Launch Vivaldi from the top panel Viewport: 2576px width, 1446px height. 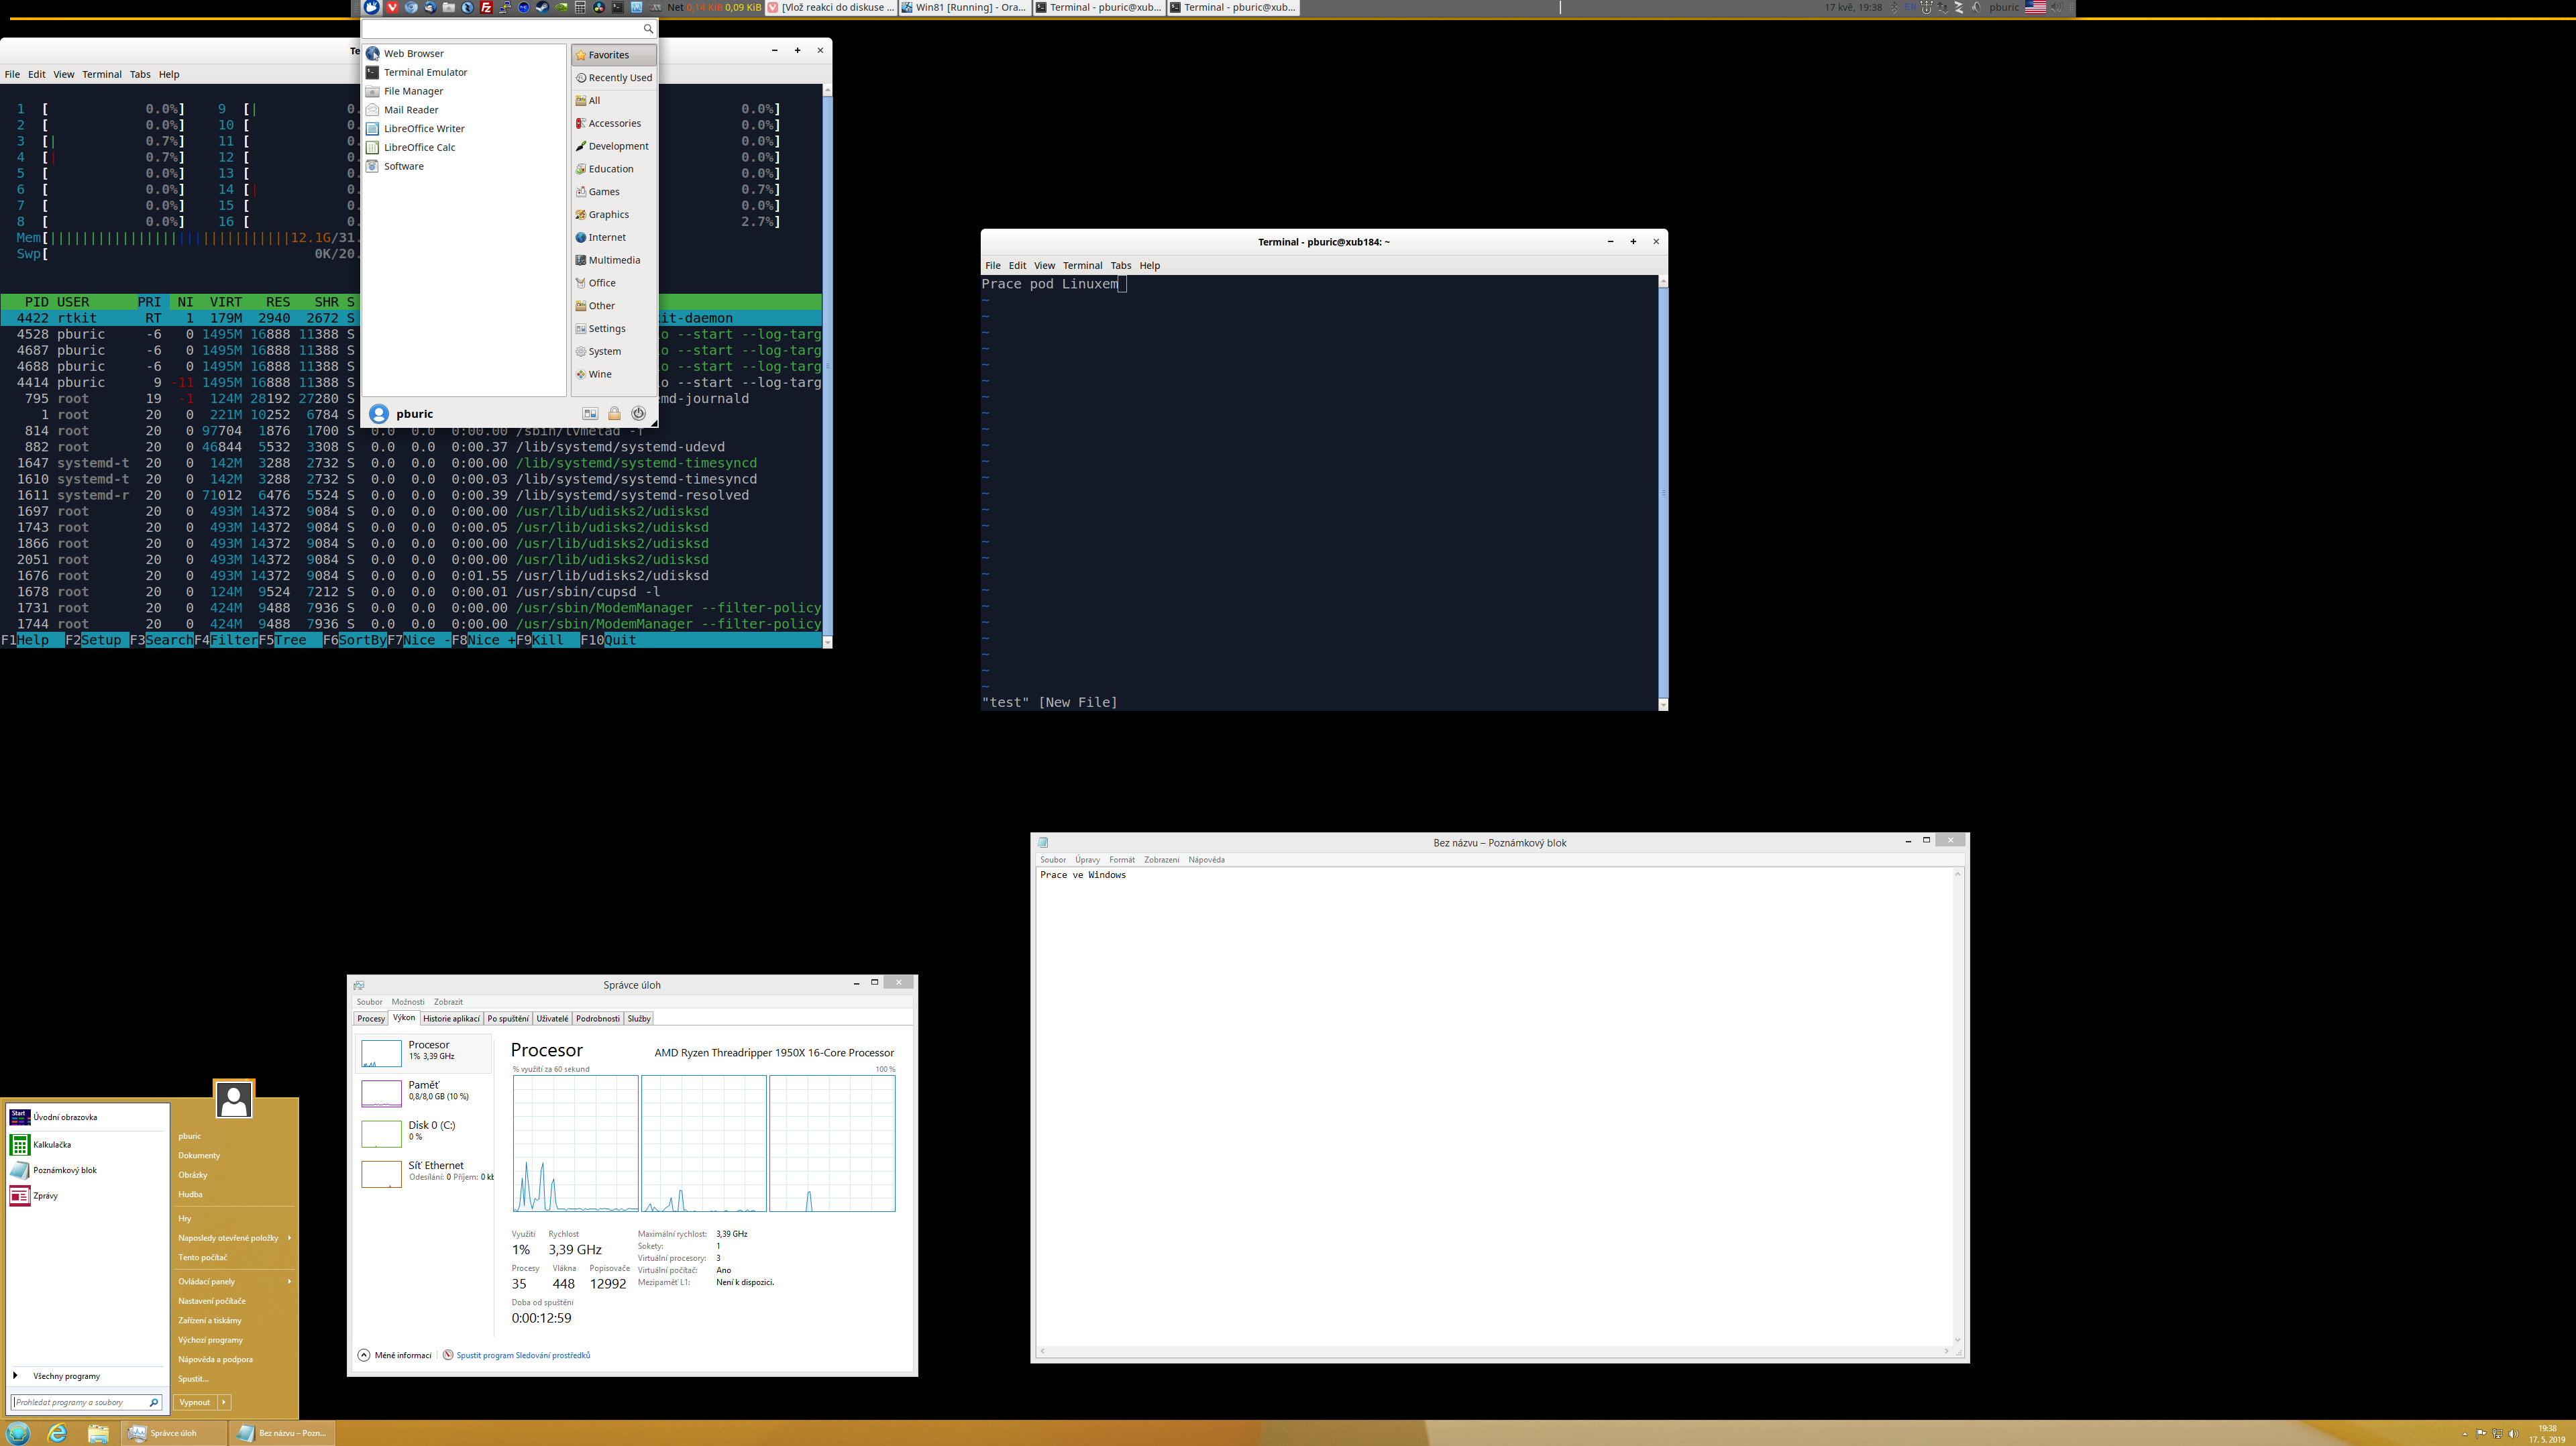[393, 7]
